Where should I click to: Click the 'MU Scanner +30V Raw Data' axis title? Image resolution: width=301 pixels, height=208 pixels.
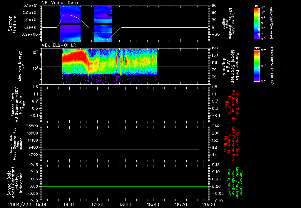[18, 105]
